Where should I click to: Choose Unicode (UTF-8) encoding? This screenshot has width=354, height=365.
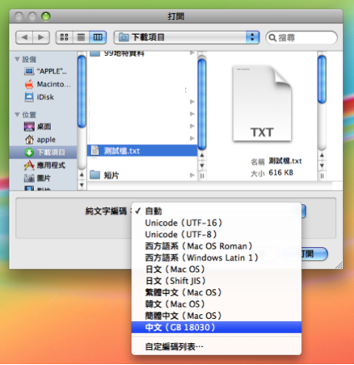tap(217, 235)
